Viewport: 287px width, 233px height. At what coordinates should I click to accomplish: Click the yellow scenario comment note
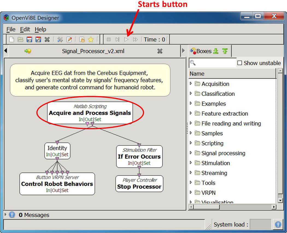(x=90, y=80)
